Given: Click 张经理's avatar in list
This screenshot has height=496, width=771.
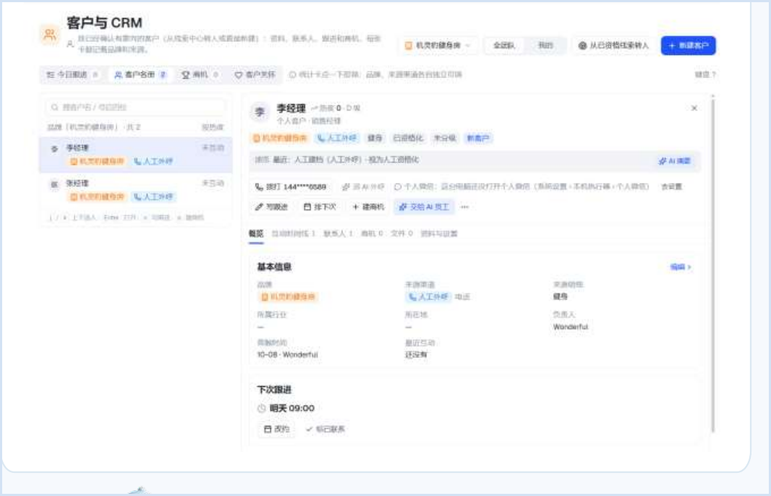Looking at the screenshot, I should coord(54,184).
